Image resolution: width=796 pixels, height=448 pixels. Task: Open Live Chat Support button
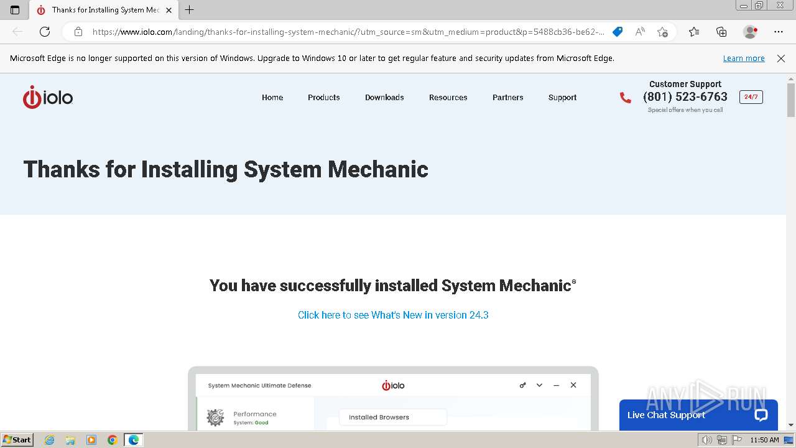(698, 415)
